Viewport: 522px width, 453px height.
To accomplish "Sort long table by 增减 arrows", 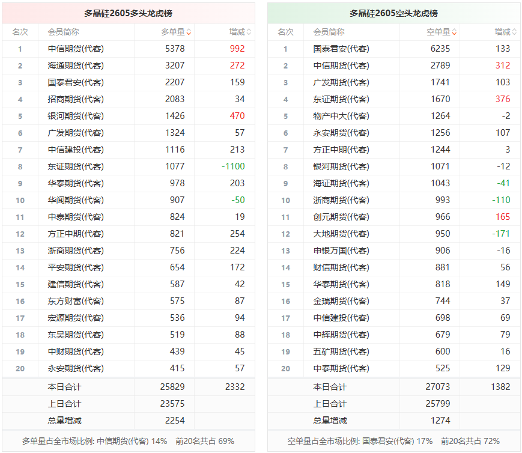I will click(x=249, y=32).
